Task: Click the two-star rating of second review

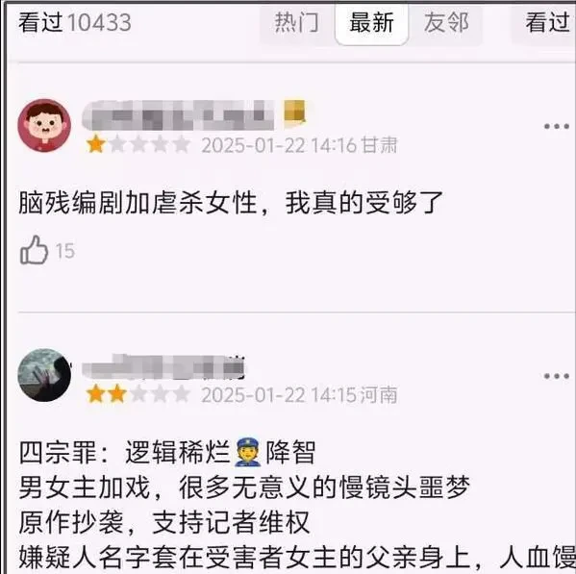Action: pos(138,394)
